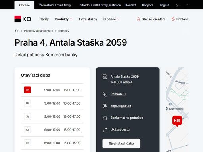Click the accessibility icon beside English
203x152 pixels.
coord(177,5)
